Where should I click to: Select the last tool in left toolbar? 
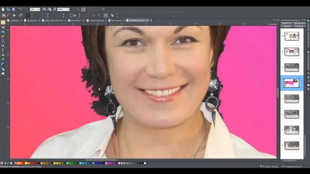(x=3, y=74)
